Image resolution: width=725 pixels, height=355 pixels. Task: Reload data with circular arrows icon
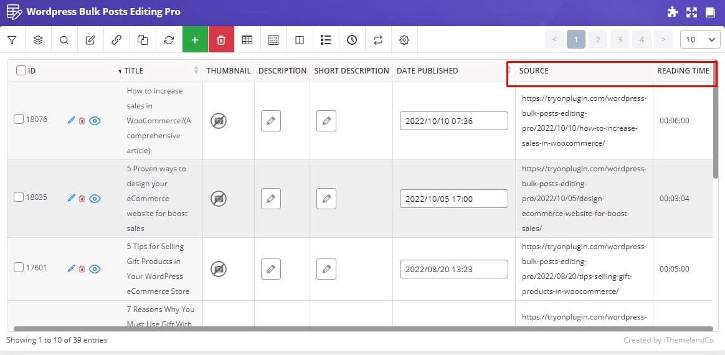tap(169, 40)
